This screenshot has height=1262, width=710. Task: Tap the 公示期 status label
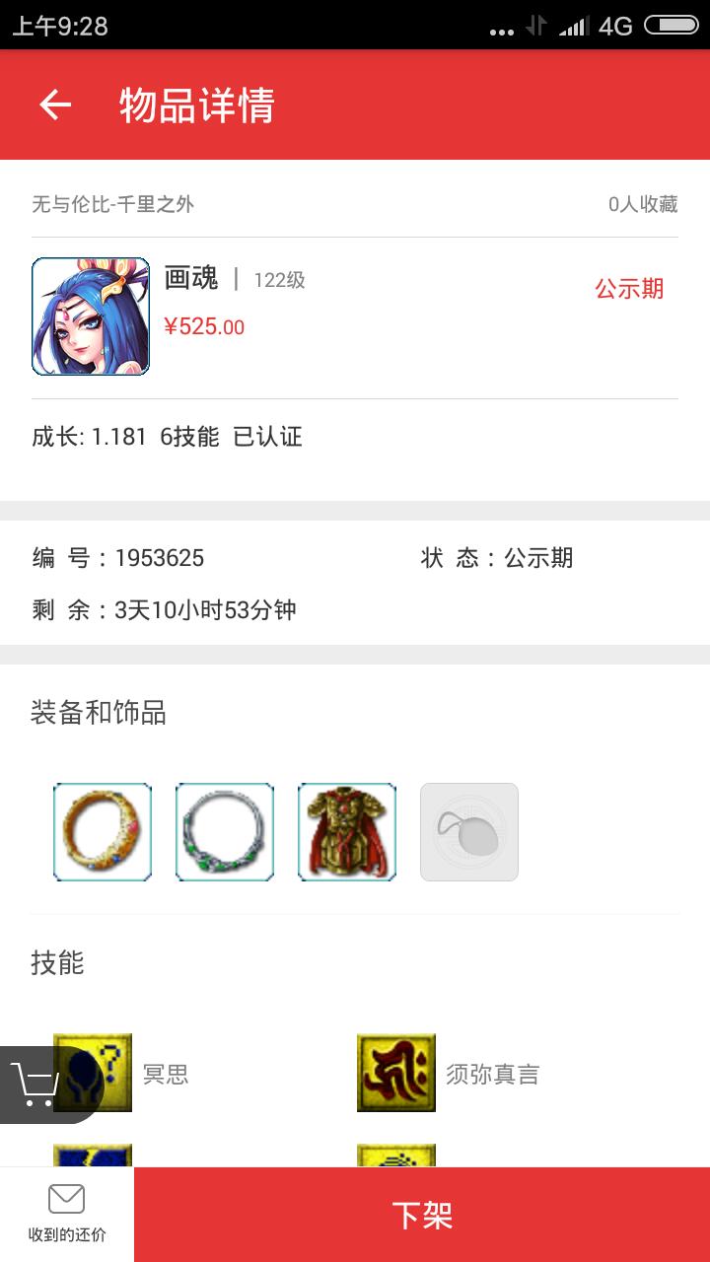click(x=629, y=289)
